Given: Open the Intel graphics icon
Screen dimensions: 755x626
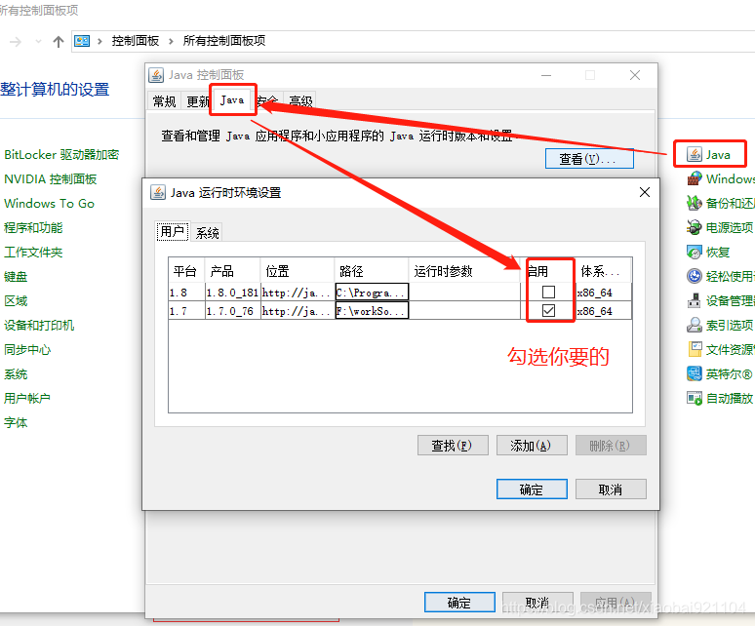Looking at the screenshot, I should pyautogui.click(x=694, y=373).
